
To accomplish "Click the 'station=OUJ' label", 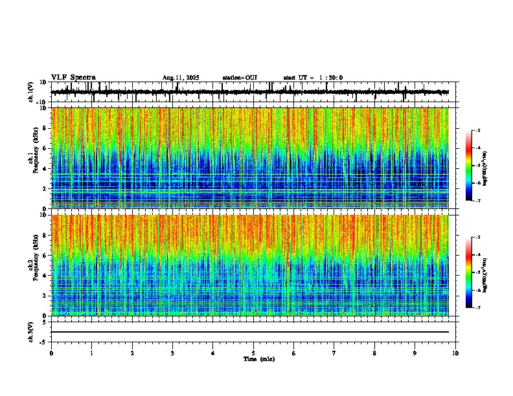I will pos(240,78).
